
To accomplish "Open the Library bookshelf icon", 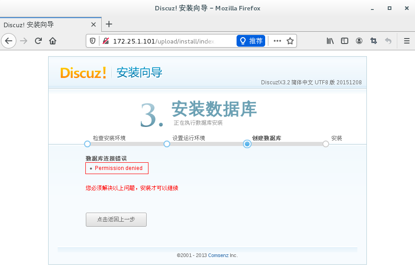I will [330, 41].
